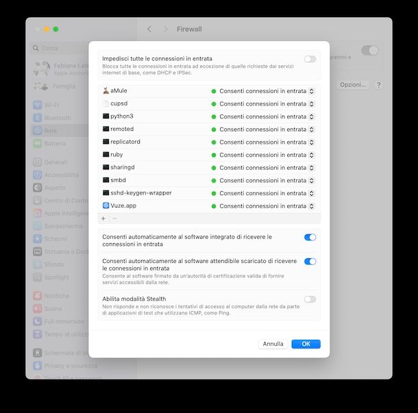This screenshot has height=413, width=418.
Task: Select the python3 row label
Action: pyautogui.click(x=122, y=116)
